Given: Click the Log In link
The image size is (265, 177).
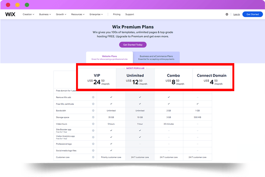Looking at the screenshot, I should coord(237,14).
